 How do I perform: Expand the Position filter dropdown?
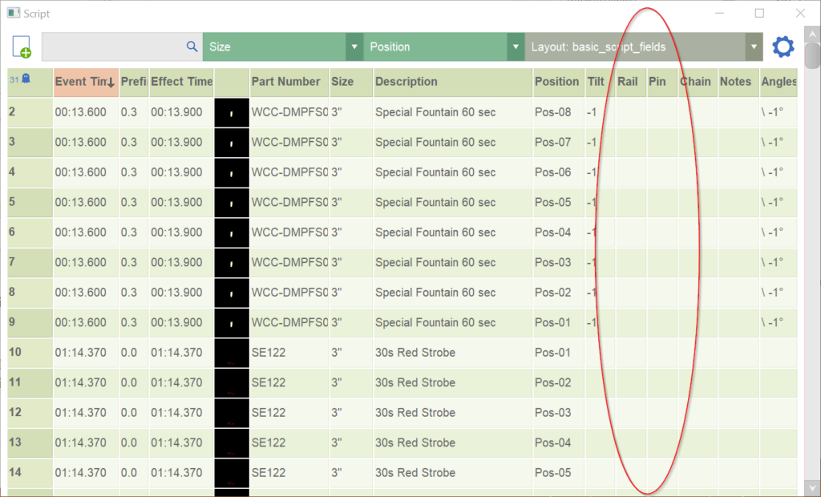coord(515,47)
